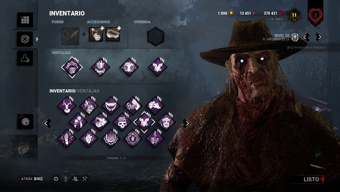Pick the anatomical heart perk icon
This screenshot has height=192, width=340.
(x=89, y=138)
